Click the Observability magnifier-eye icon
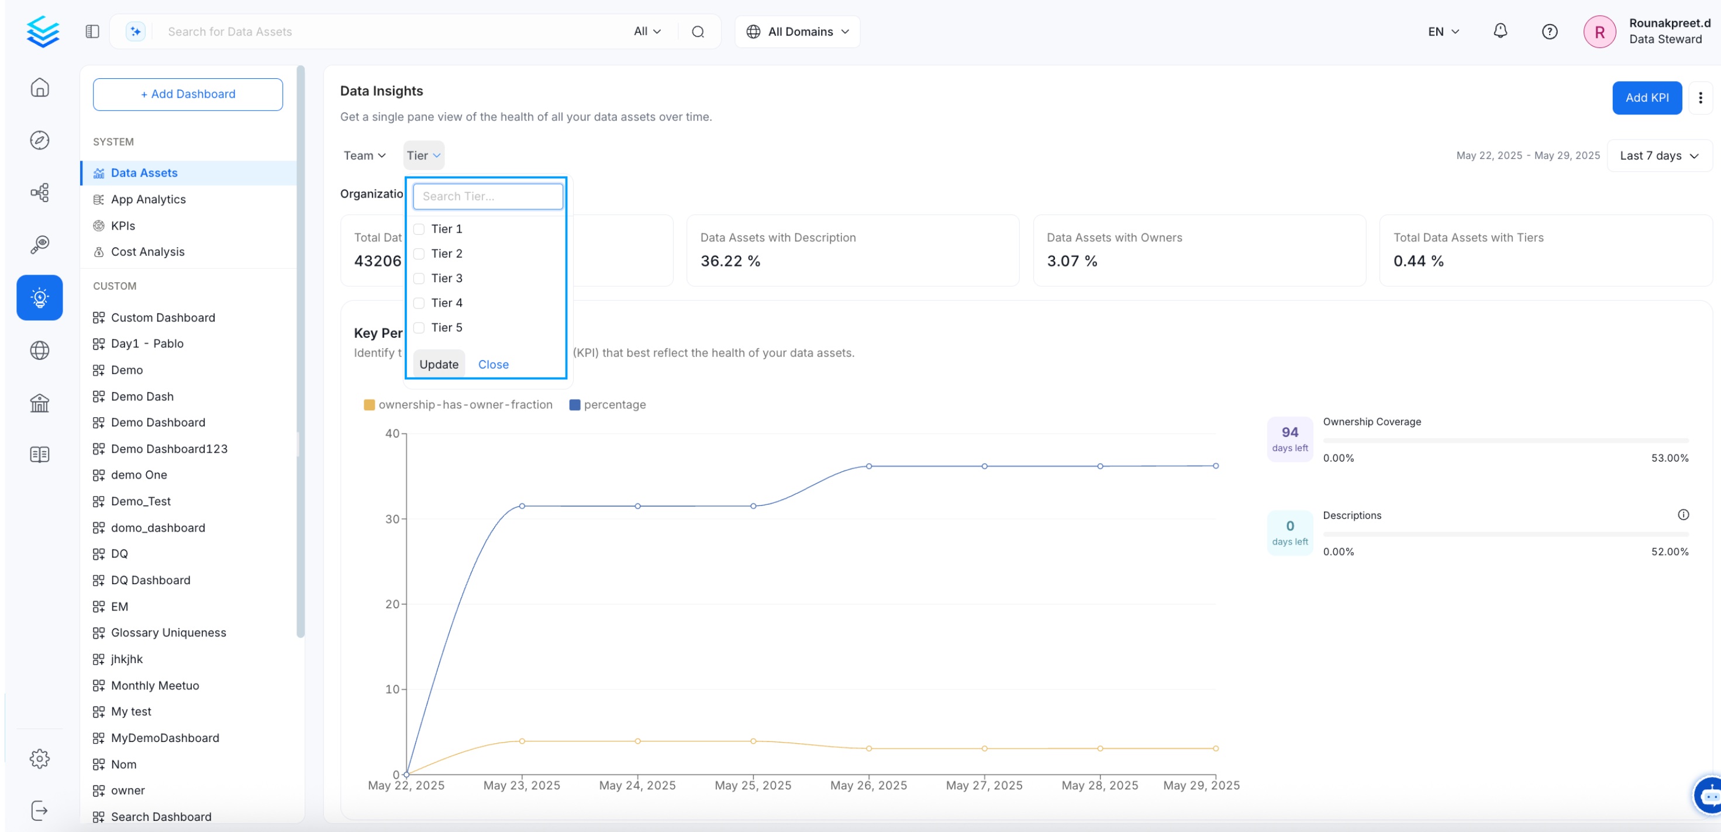 tap(39, 243)
